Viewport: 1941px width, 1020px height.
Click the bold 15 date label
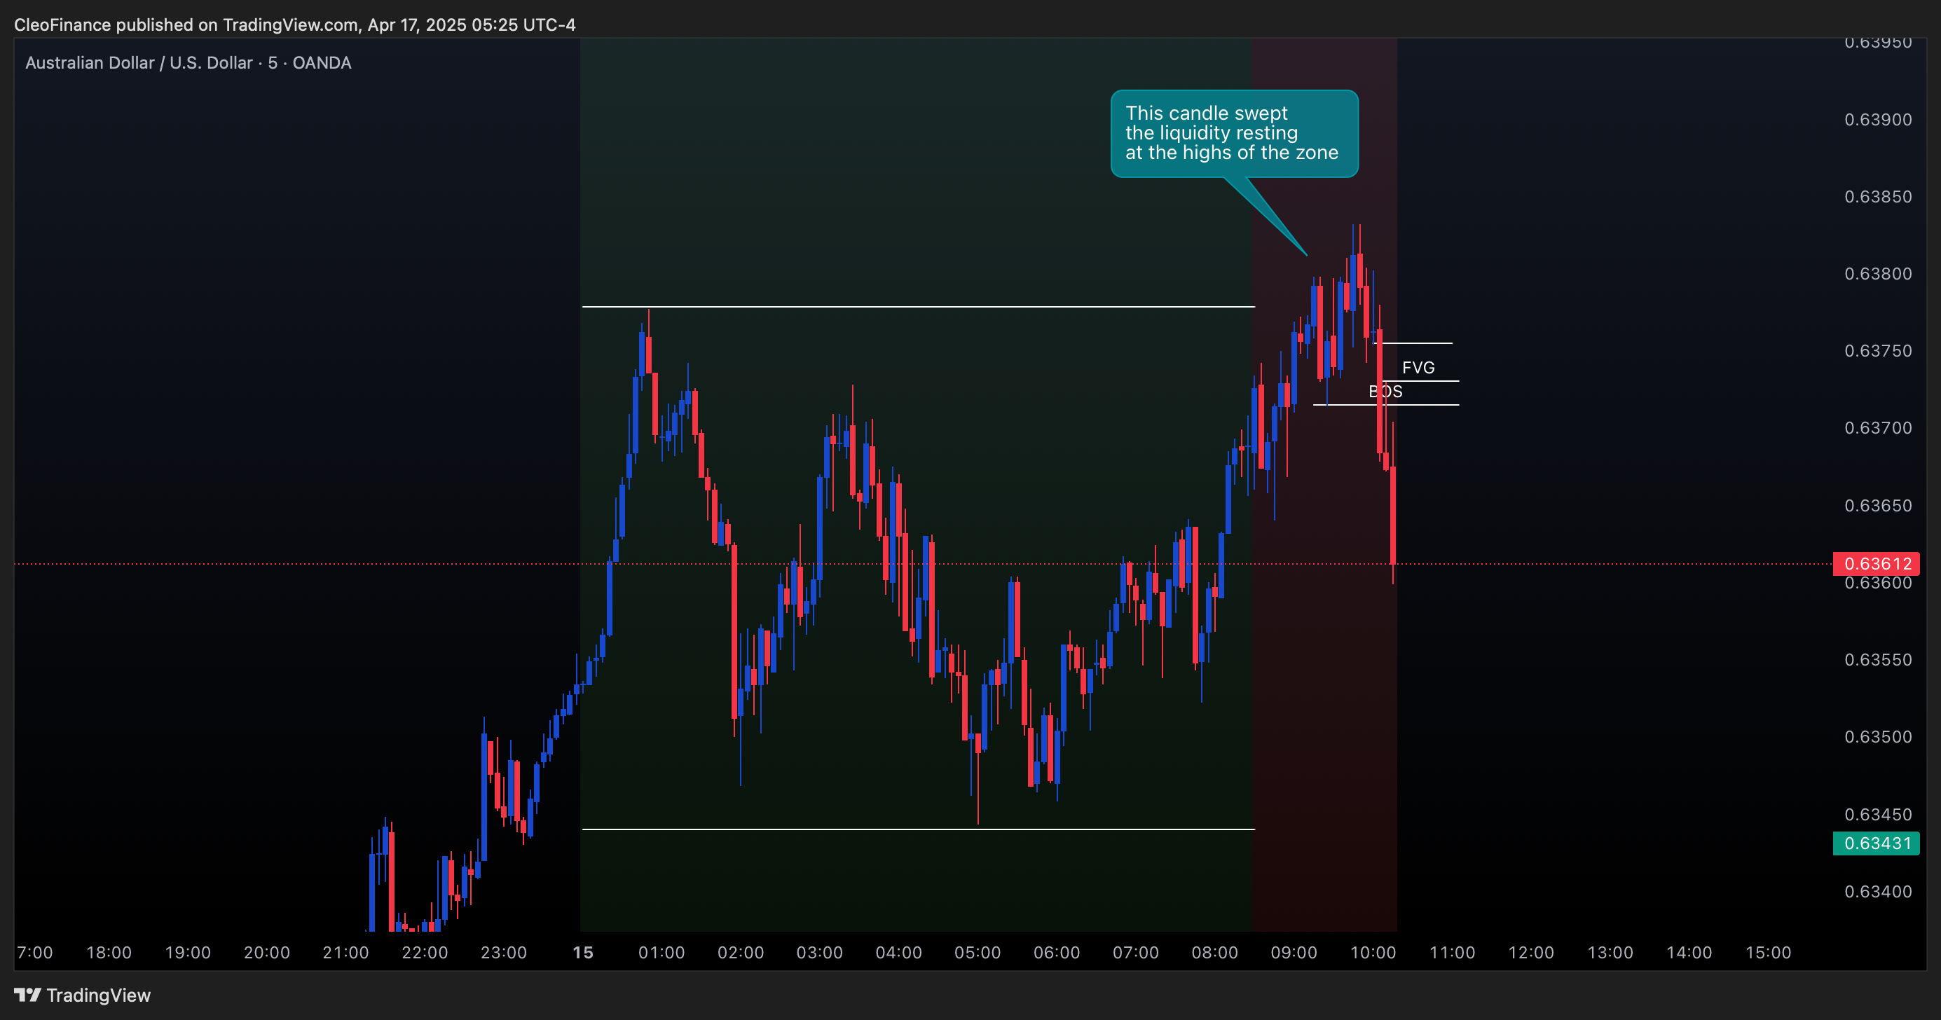point(583,952)
